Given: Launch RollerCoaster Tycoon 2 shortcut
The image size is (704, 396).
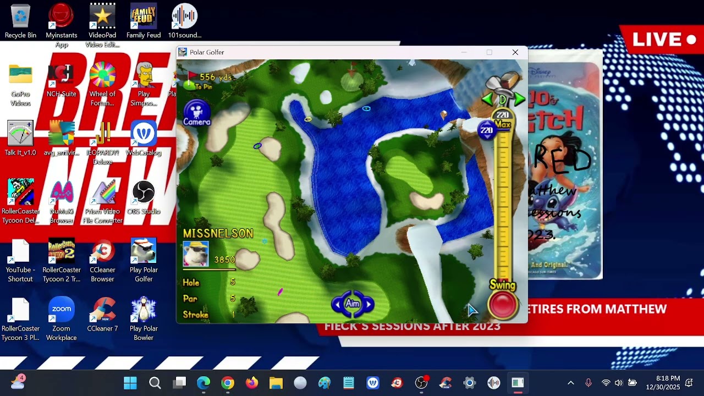Looking at the screenshot, I should [x=61, y=261].
